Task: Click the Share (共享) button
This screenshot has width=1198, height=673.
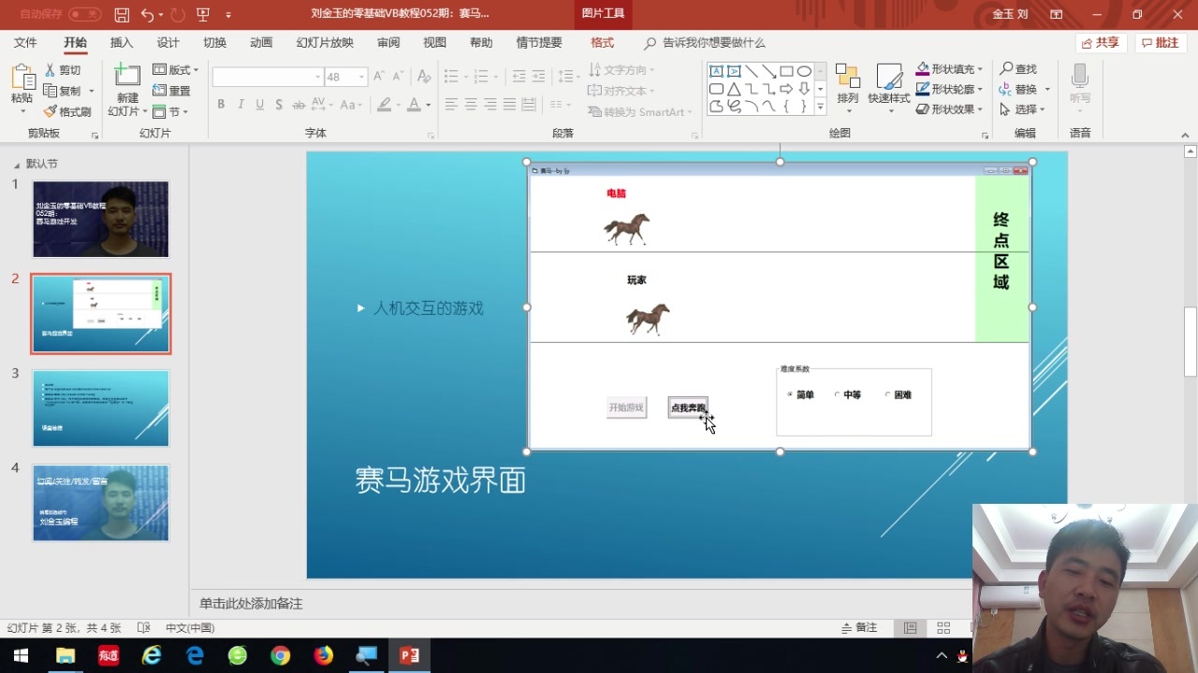Action: pyautogui.click(x=1101, y=43)
